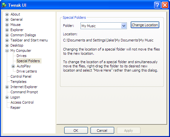The image size is (170, 137).
Task: Select Drive Letters tree item
Action: pos(27,72)
